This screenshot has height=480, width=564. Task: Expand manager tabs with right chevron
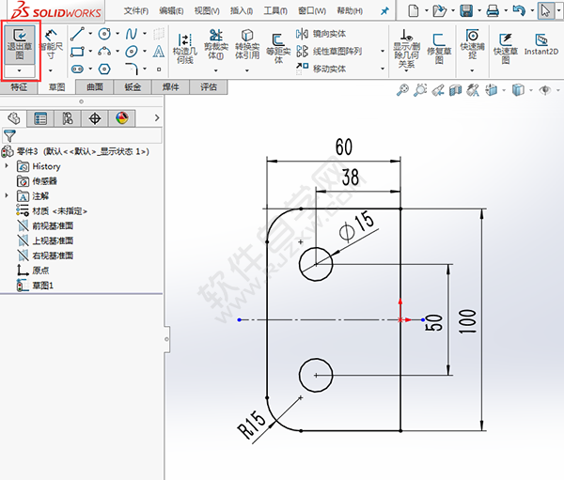[x=157, y=118]
